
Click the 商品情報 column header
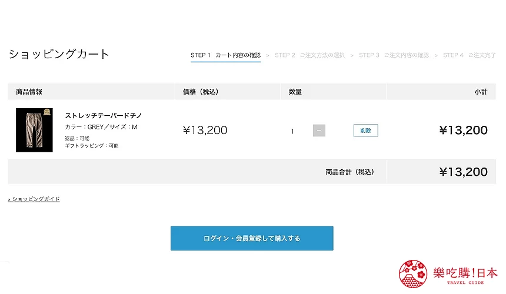[29, 92]
